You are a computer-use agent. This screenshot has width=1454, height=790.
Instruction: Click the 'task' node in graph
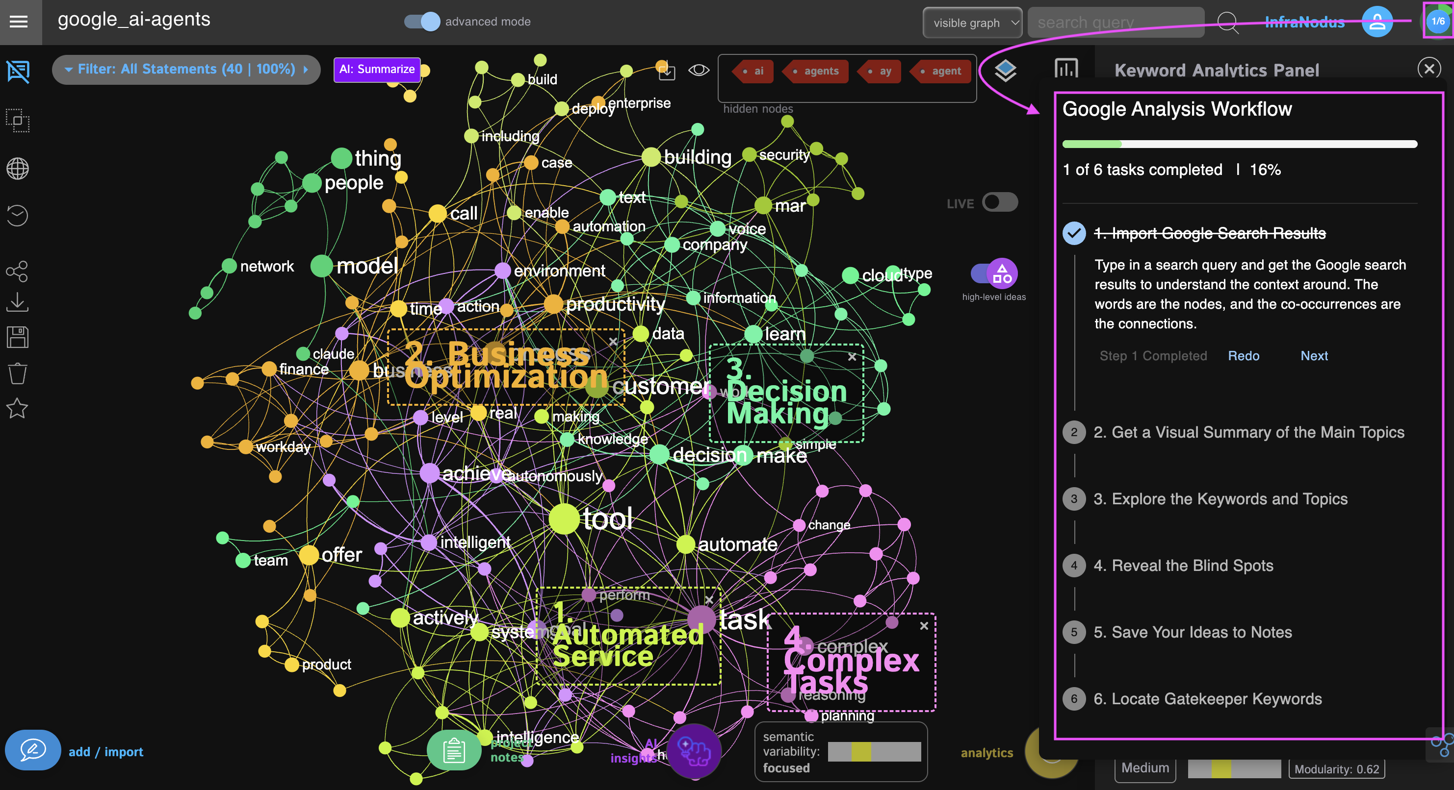click(701, 619)
